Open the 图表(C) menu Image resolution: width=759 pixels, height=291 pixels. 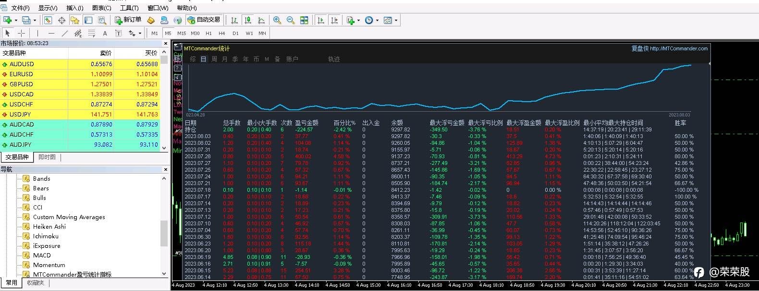coord(101,8)
